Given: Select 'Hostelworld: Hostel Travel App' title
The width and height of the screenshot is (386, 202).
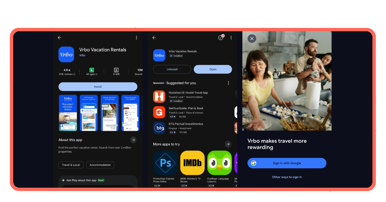Looking at the screenshot, I should click(x=188, y=93).
